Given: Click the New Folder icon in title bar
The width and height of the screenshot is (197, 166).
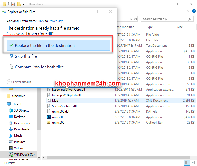Looking at the screenshot, I should 19,4.
